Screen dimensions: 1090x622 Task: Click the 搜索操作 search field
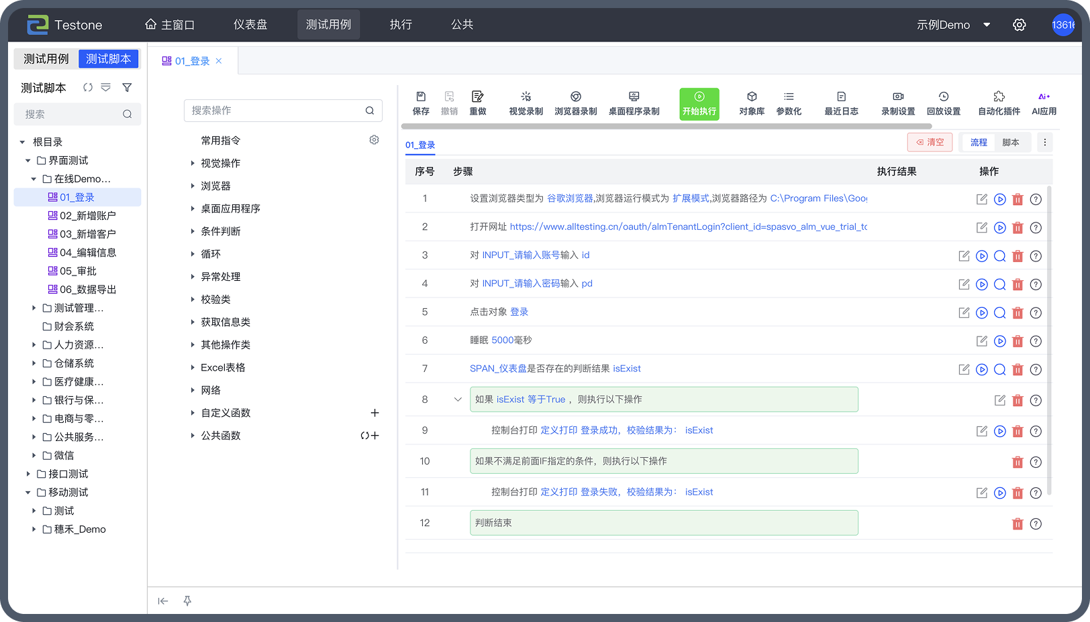click(275, 111)
